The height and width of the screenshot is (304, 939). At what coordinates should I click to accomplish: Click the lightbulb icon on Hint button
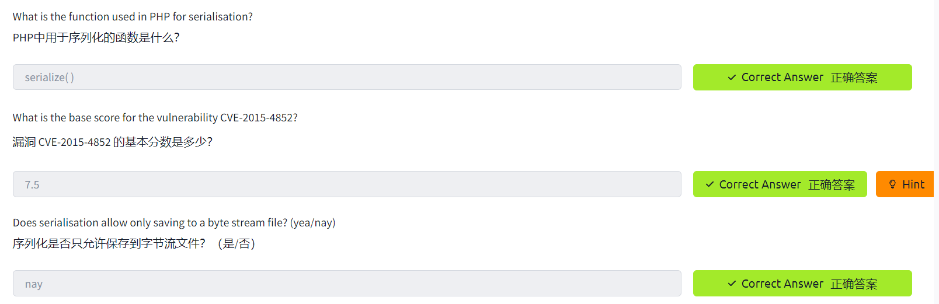(x=892, y=184)
